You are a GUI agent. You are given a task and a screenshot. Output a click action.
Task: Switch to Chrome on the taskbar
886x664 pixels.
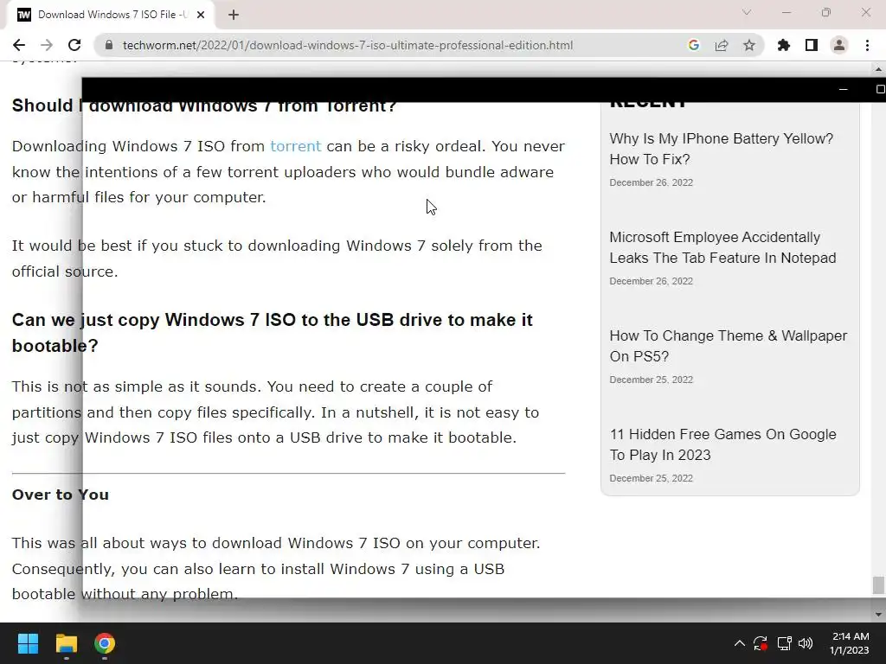pos(105,643)
